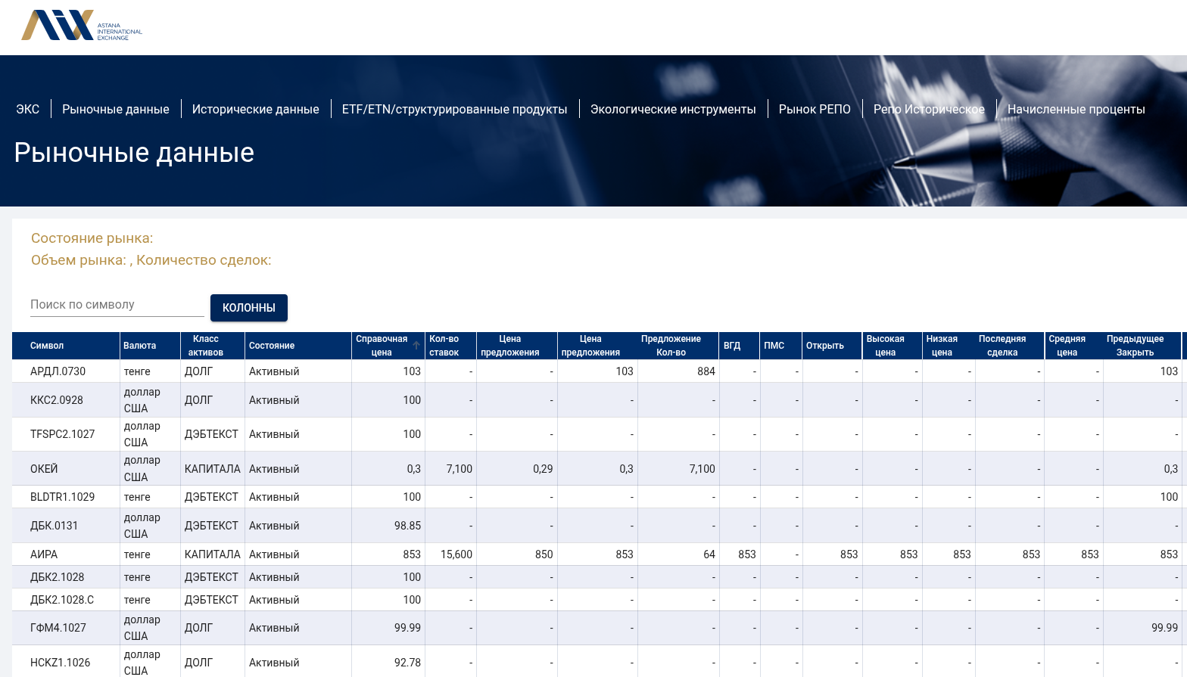
Task: Select the TFSPC2.1027 symbol
Action: [x=63, y=434]
